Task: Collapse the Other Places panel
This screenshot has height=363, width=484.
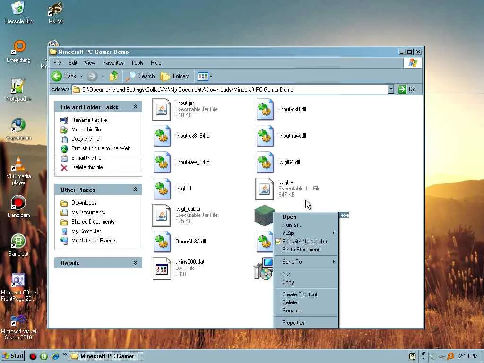Action: pyautogui.click(x=135, y=190)
